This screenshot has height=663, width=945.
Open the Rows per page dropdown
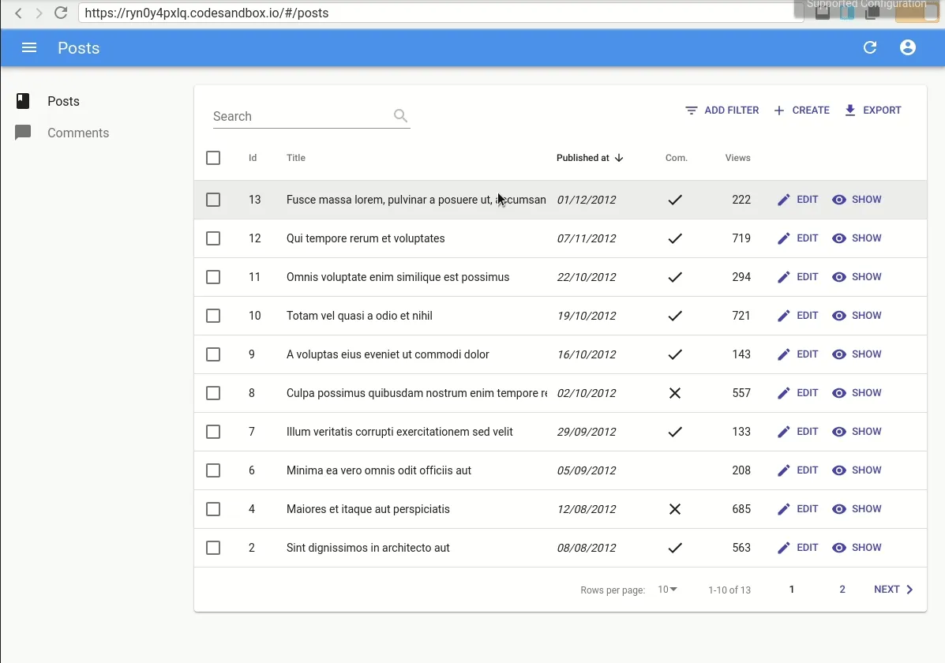[x=667, y=589]
